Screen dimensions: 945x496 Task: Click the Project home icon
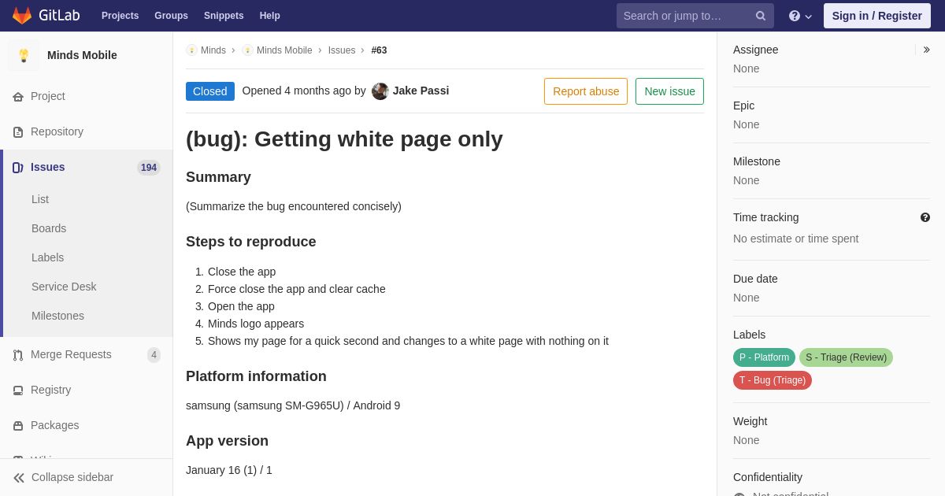(x=18, y=97)
